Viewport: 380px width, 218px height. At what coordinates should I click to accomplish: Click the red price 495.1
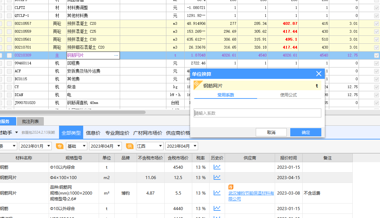(x=291, y=40)
